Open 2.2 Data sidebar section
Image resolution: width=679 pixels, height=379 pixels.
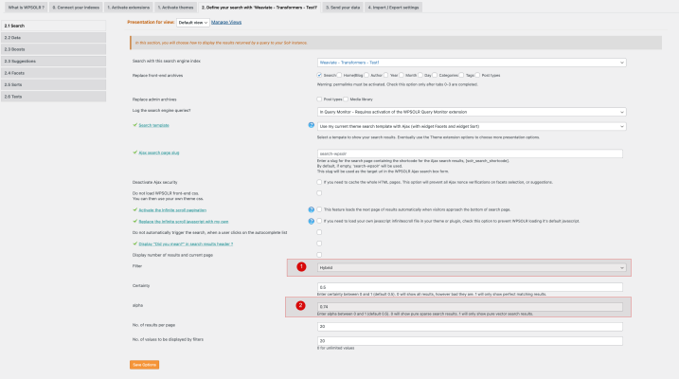coord(53,38)
